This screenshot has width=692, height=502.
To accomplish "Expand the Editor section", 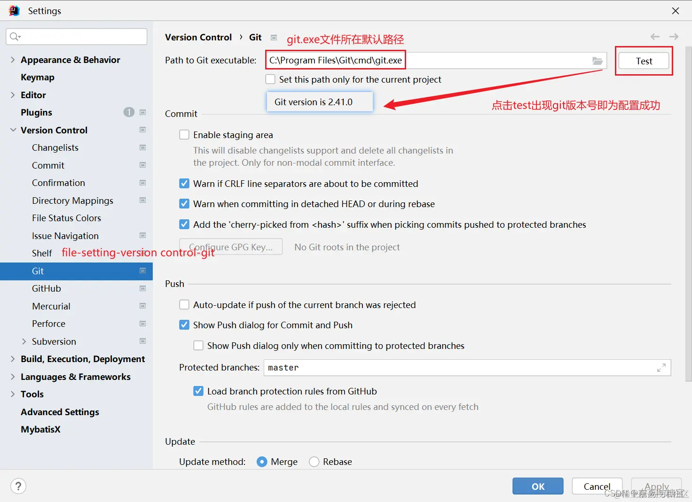I will coord(13,95).
